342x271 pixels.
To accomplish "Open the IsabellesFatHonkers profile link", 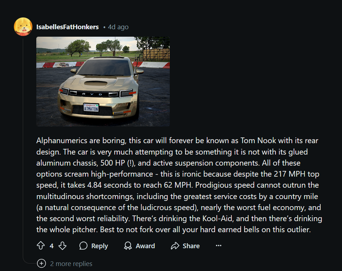I will pos(68,27).
